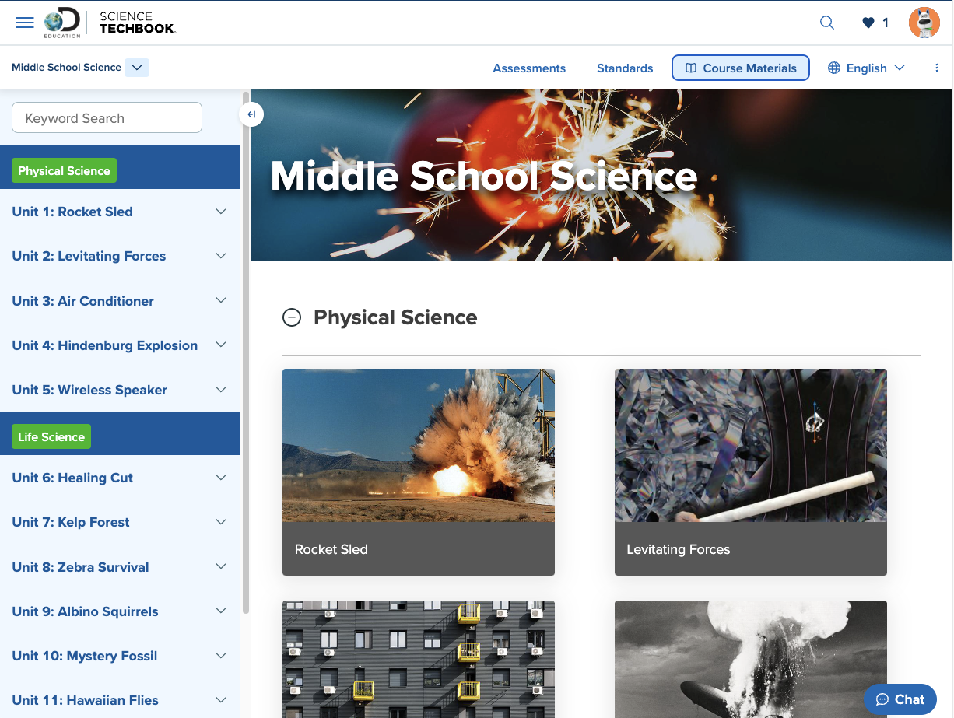Expand Unit 7: Kelp Forest chevron
The width and height of the screenshot is (954, 718).
point(221,522)
